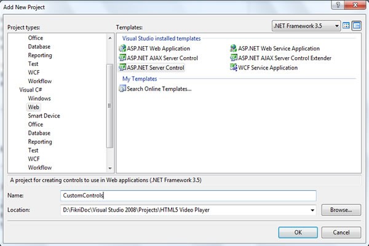Screen dimensions: 369x246
Task: Open the .NET Framework 3.5 dropdown
Action: 306,26
